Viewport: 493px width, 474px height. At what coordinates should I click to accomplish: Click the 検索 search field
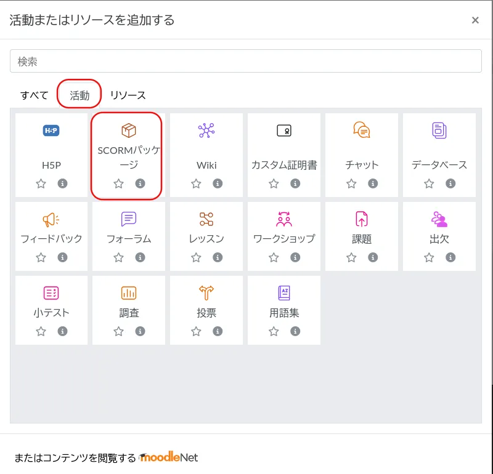245,61
